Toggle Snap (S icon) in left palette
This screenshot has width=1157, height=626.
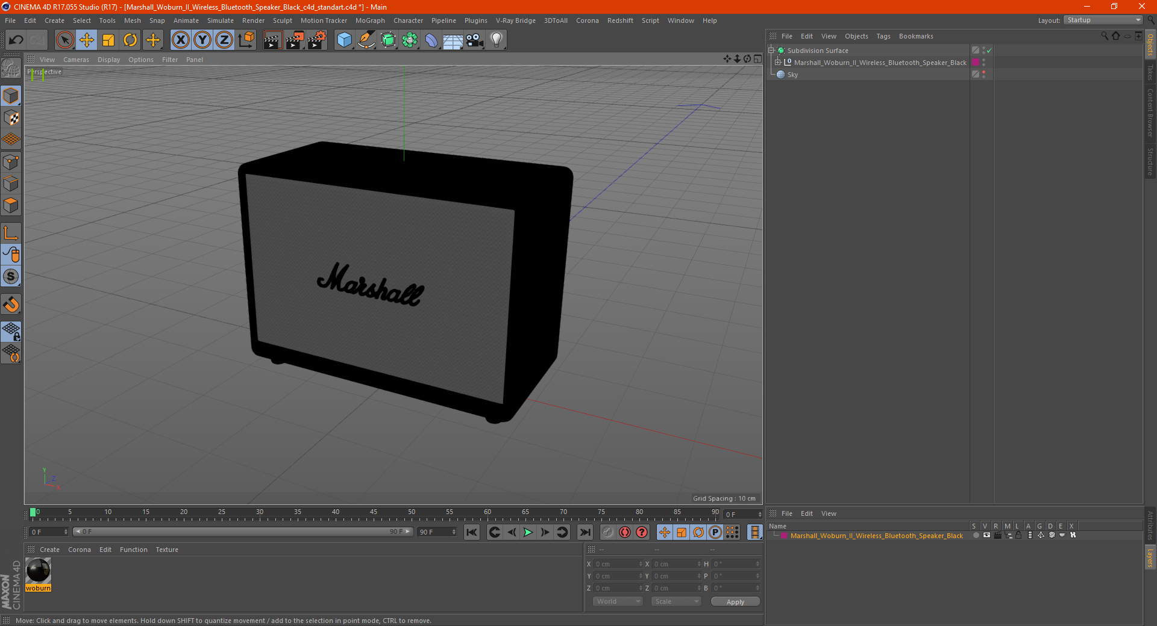tap(11, 276)
